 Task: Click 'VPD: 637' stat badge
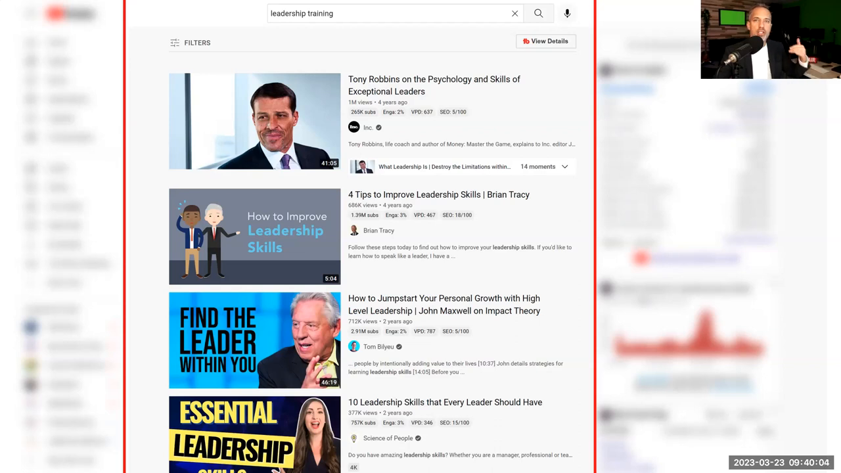coord(422,112)
